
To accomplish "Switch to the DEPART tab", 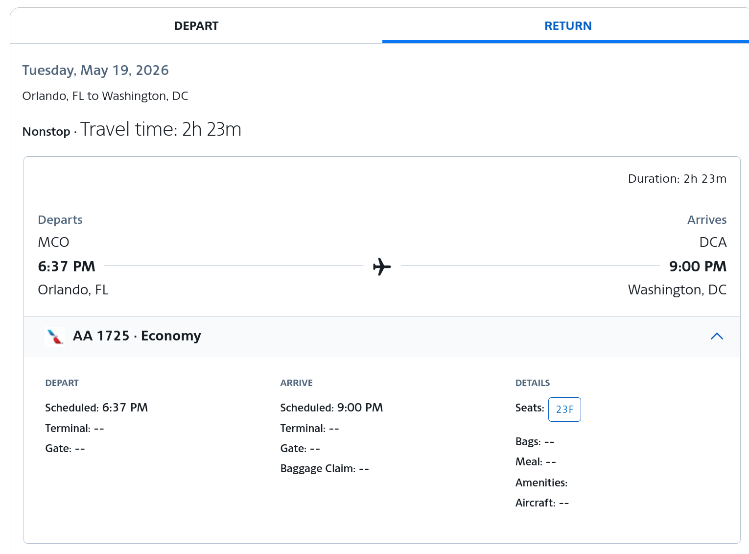I will pos(196,26).
